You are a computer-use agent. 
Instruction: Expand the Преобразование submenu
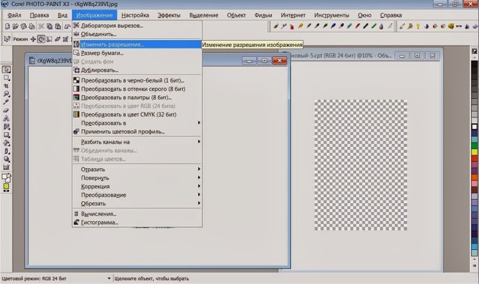[x=137, y=195]
